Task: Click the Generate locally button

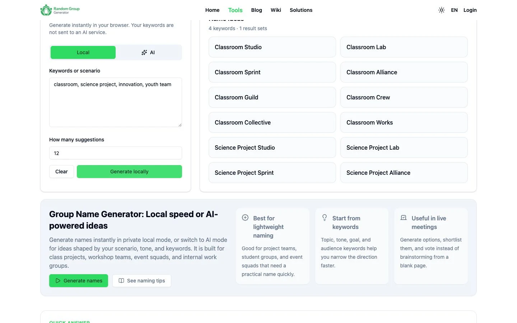Action: click(129, 172)
